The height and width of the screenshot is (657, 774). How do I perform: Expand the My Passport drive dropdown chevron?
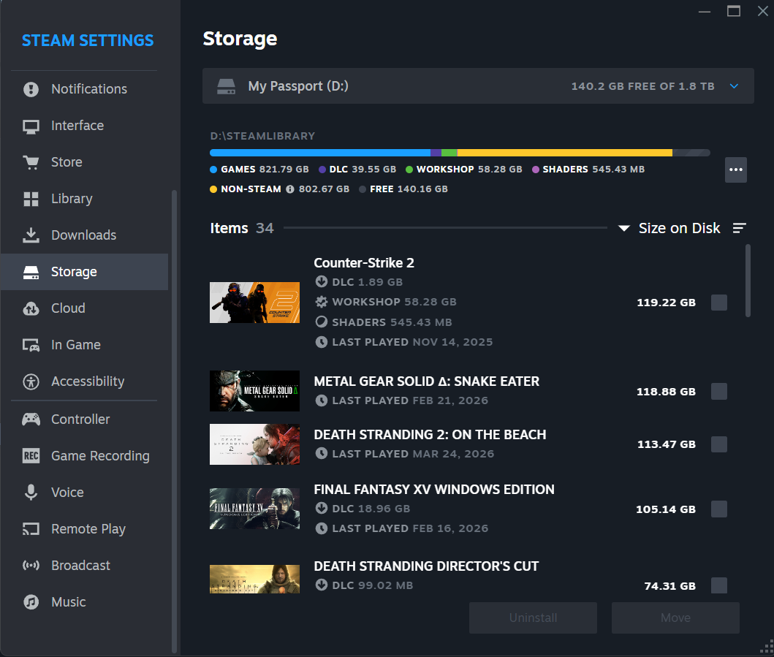(x=734, y=86)
